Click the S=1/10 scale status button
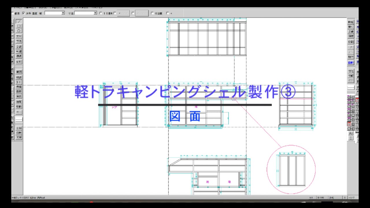 point(321,198)
